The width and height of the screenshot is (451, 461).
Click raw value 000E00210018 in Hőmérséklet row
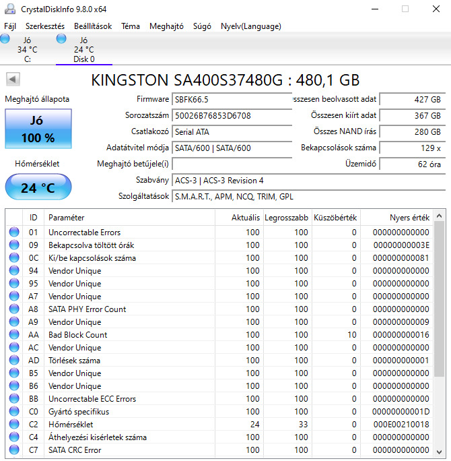[x=401, y=424]
